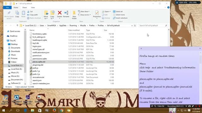Switch to the View ribbon tab
The height and width of the screenshot is (113, 202).
coord(33,8)
